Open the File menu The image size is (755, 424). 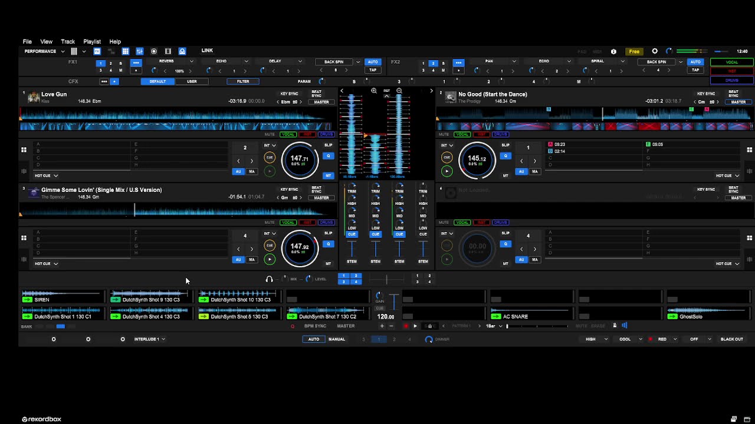(27, 42)
